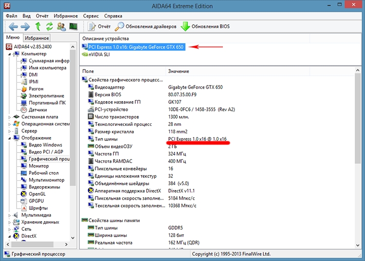This screenshot has width=365, height=261.
Task: Collapse the Отображение tree node
Action: click(x=10, y=138)
